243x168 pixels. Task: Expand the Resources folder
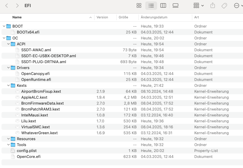pos(8,139)
